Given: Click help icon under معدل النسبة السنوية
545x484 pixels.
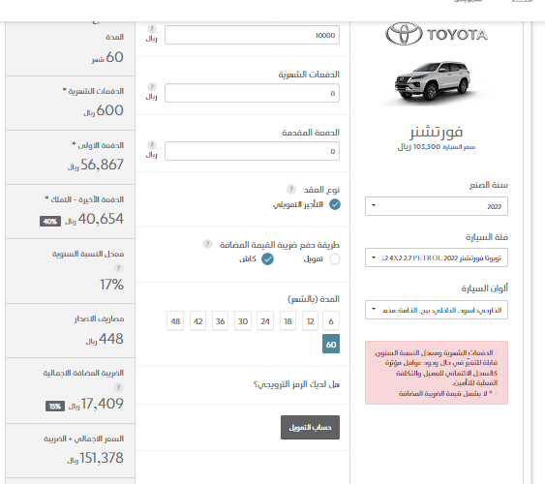Looking at the screenshot, I should (x=118, y=268).
